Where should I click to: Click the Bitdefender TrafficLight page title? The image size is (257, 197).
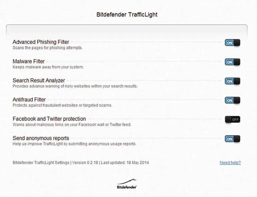coord(127,14)
